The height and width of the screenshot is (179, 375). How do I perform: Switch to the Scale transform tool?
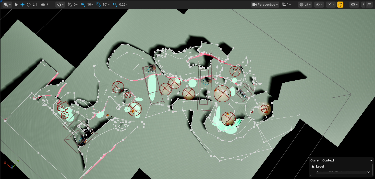tap(35, 5)
